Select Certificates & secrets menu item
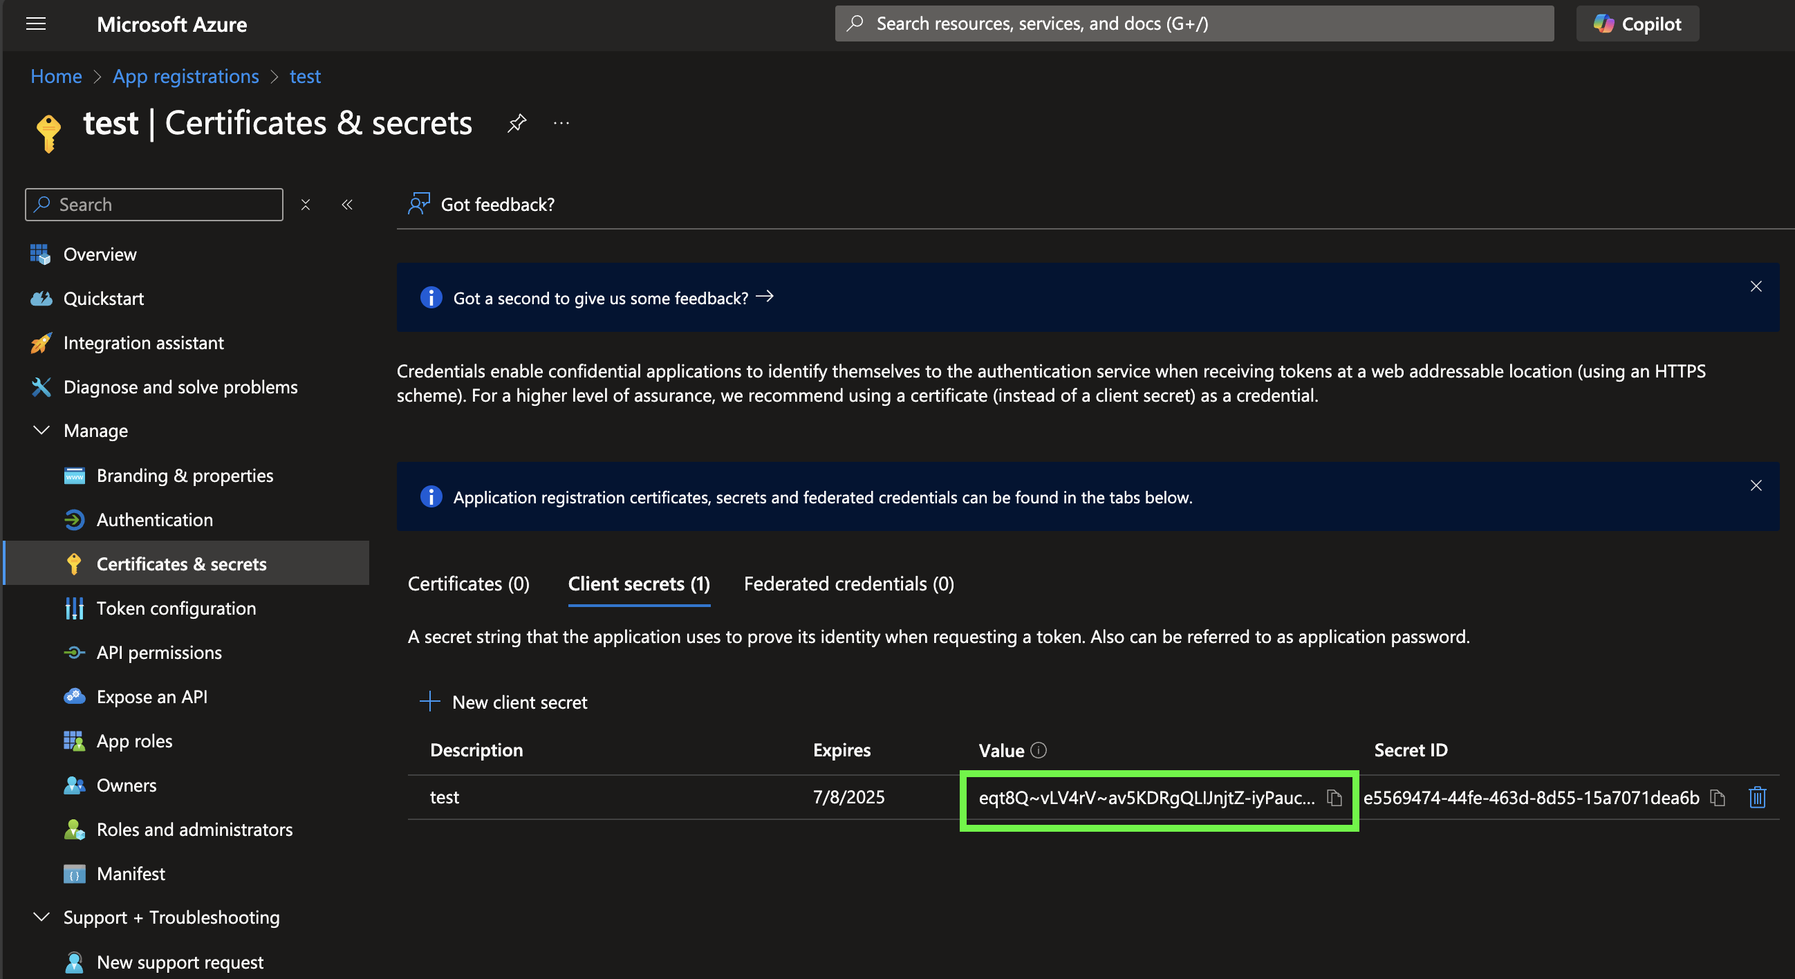Image resolution: width=1795 pixels, height=979 pixels. pyautogui.click(x=186, y=563)
